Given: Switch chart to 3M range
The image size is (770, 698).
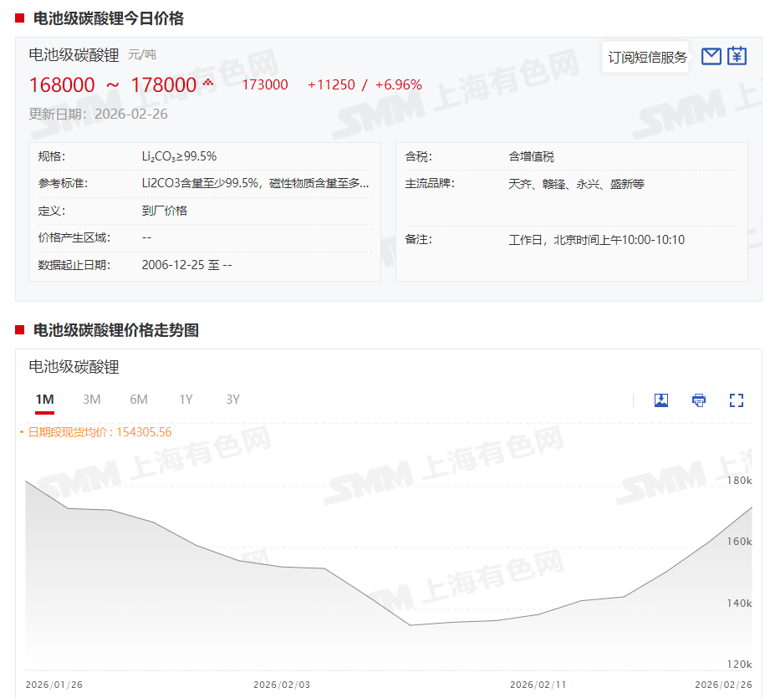Looking at the screenshot, I should click(92, 400).
